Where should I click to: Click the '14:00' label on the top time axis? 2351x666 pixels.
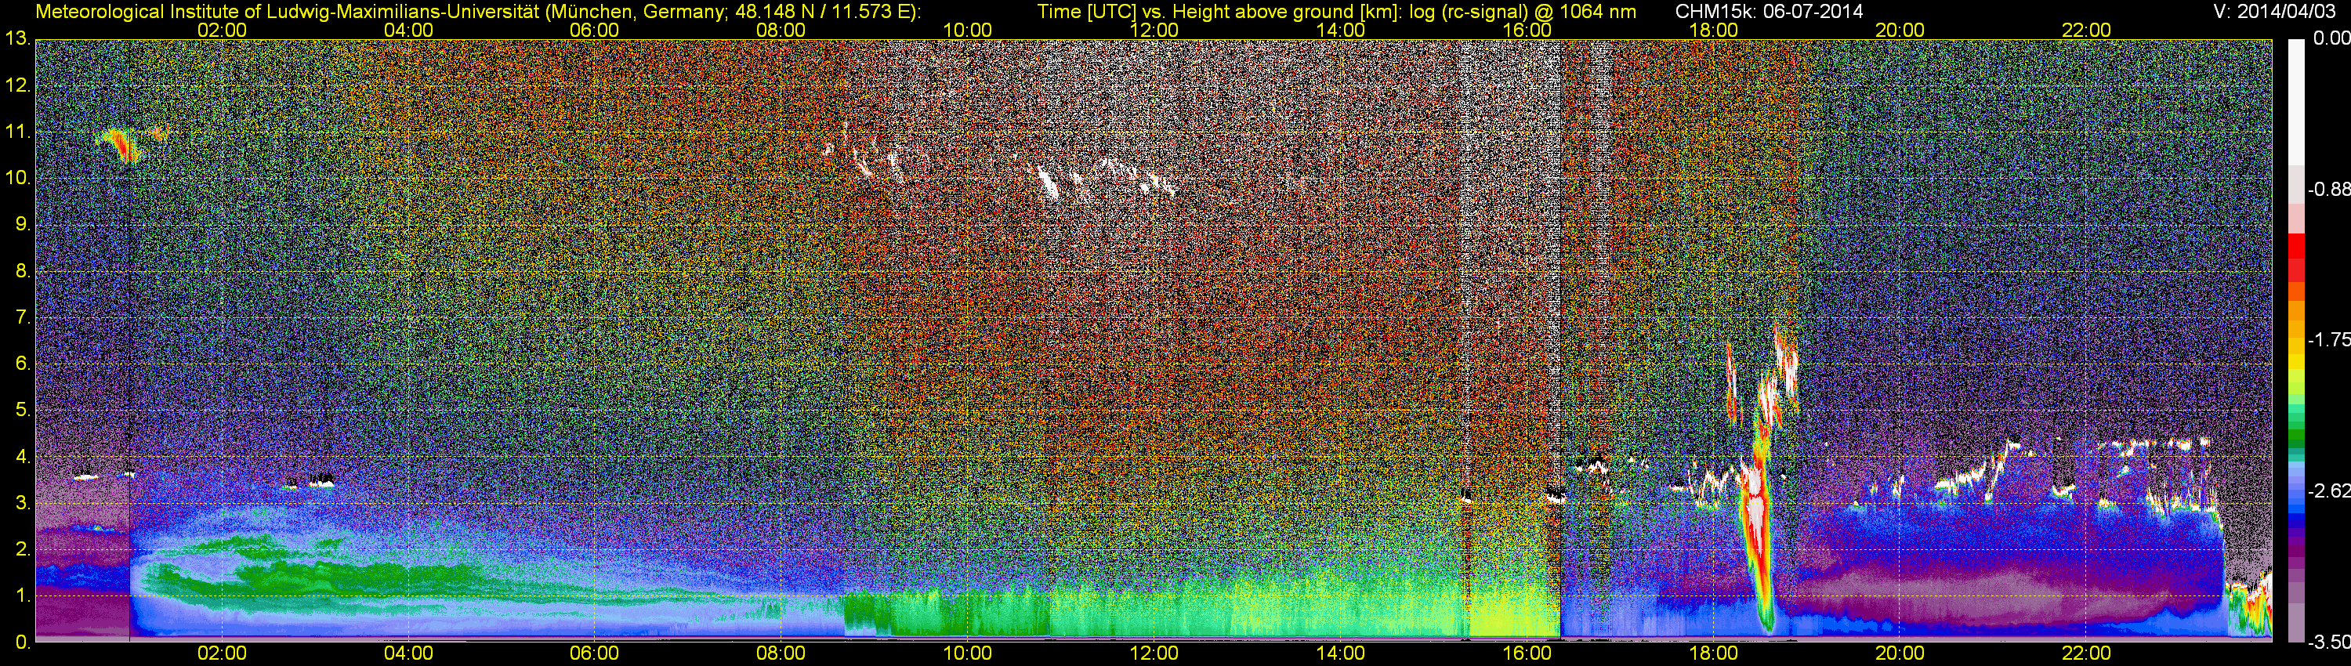[x=1341, y=30]
